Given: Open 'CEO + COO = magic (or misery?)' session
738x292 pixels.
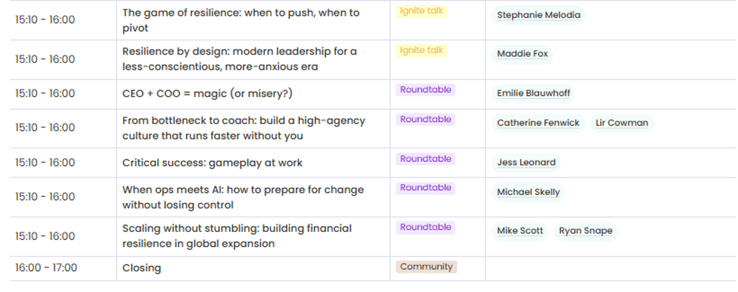Looking at the screenshot, I should 207,93.
